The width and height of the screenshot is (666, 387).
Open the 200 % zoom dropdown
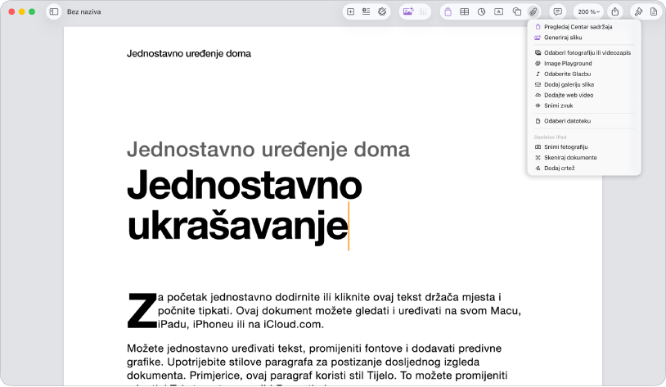(588, 12)
